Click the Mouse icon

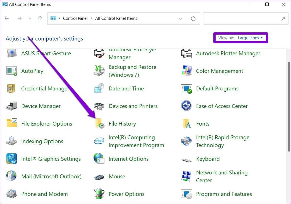pyautogui.click(x=99, y=177)
